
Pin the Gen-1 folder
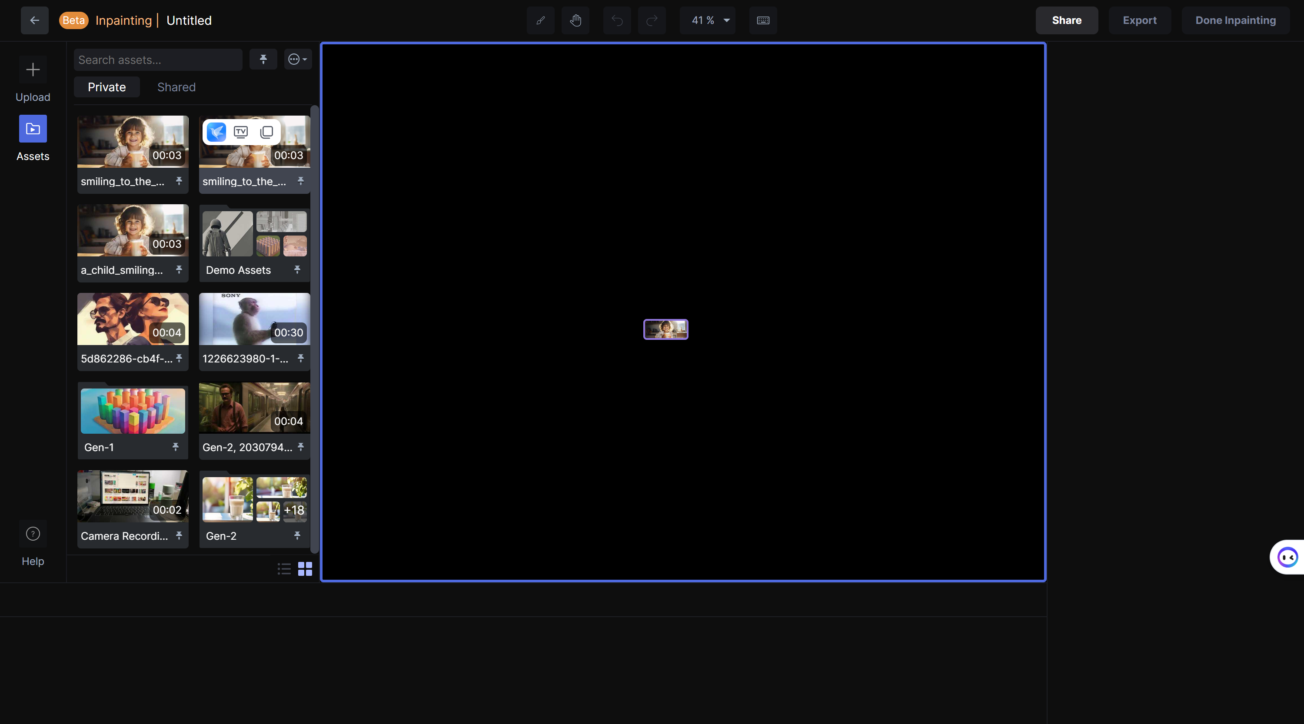tap(176, 447)
